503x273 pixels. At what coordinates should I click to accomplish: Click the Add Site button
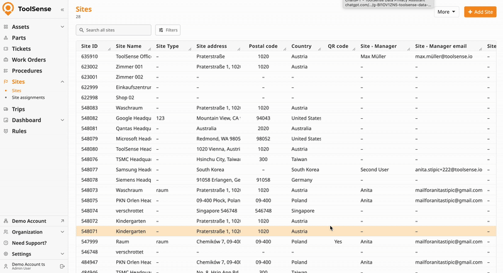480,12
